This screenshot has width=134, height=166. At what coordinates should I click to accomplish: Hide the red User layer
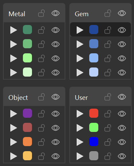coord(122,114)
